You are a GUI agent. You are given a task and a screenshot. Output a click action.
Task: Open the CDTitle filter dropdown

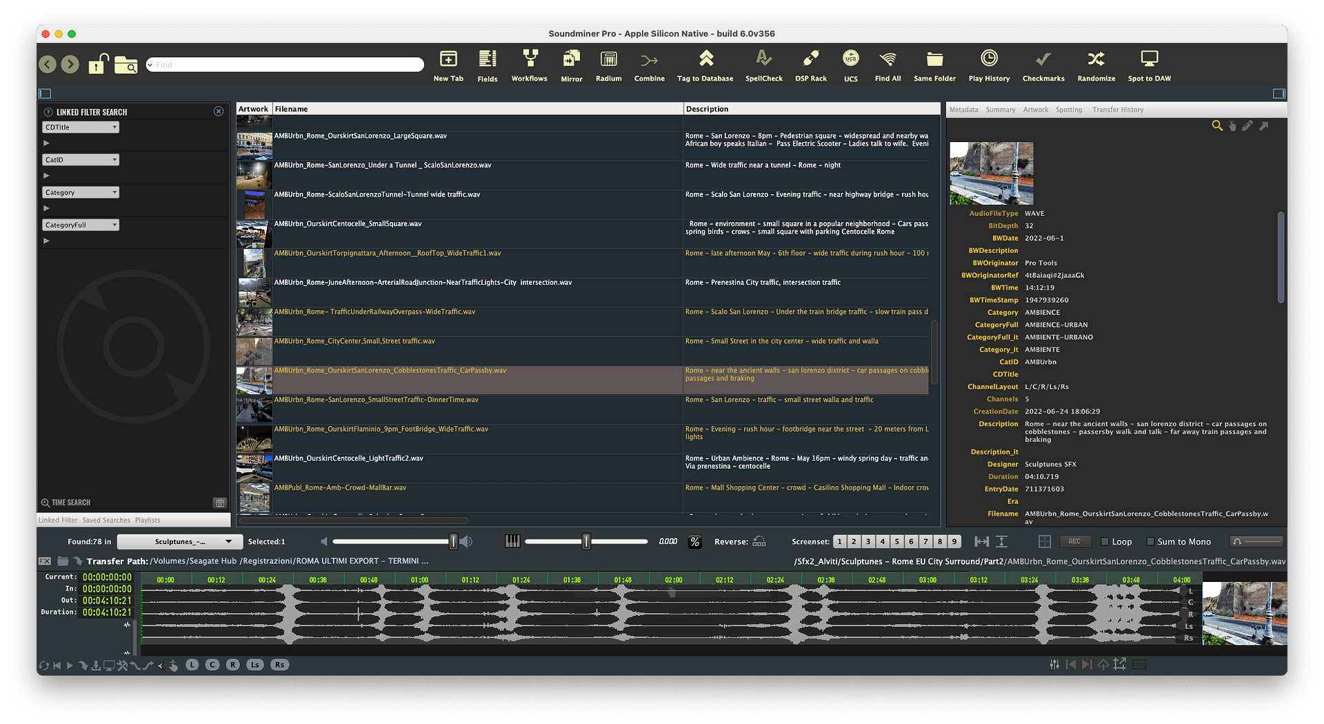coord(81,128)
